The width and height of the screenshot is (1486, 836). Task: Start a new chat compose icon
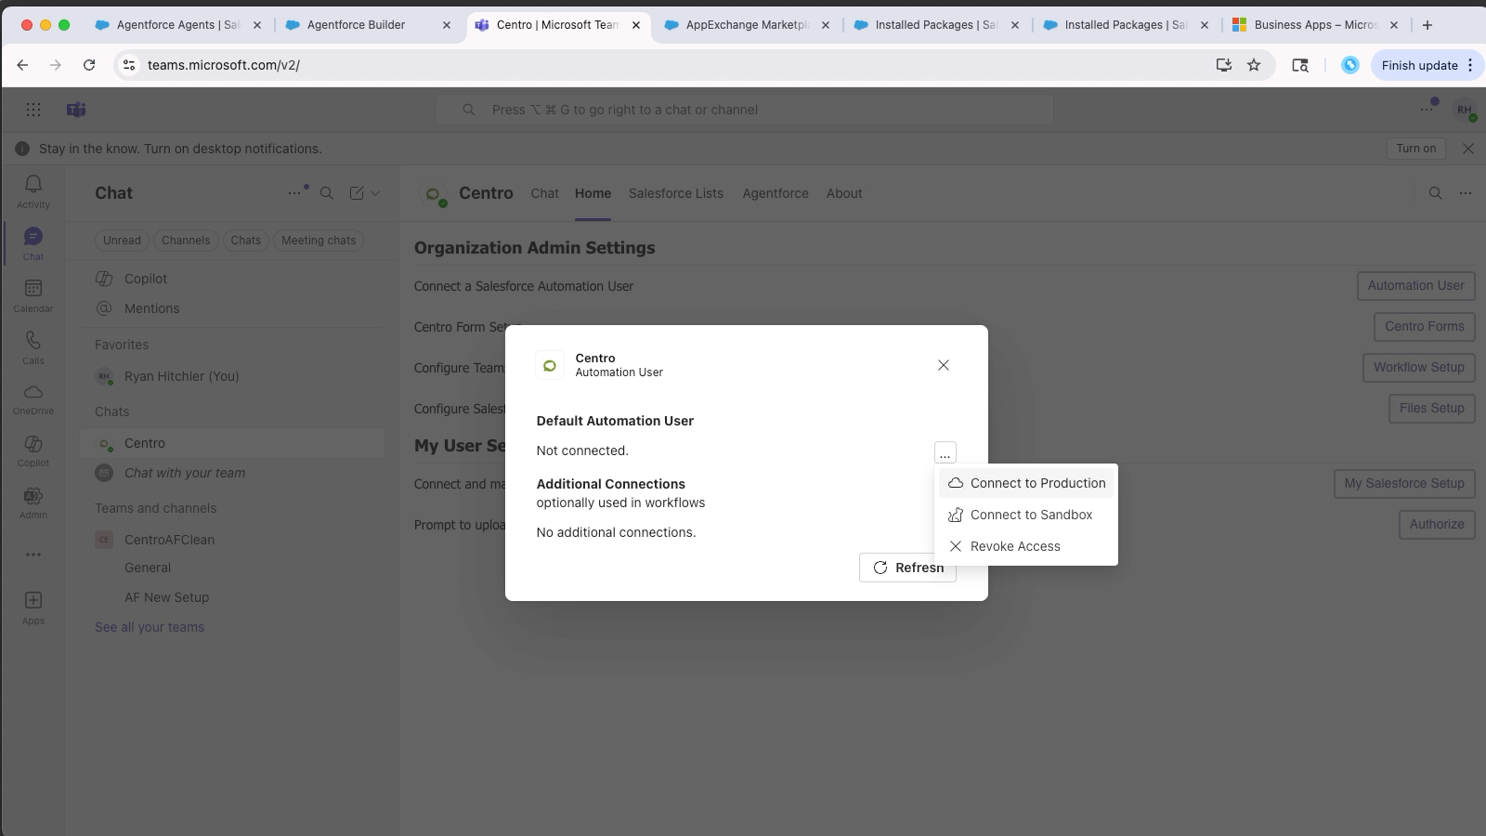click(357, 193)
